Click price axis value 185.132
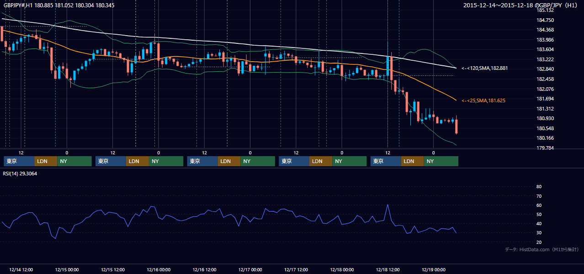584x274 pixels. [545, 10]
